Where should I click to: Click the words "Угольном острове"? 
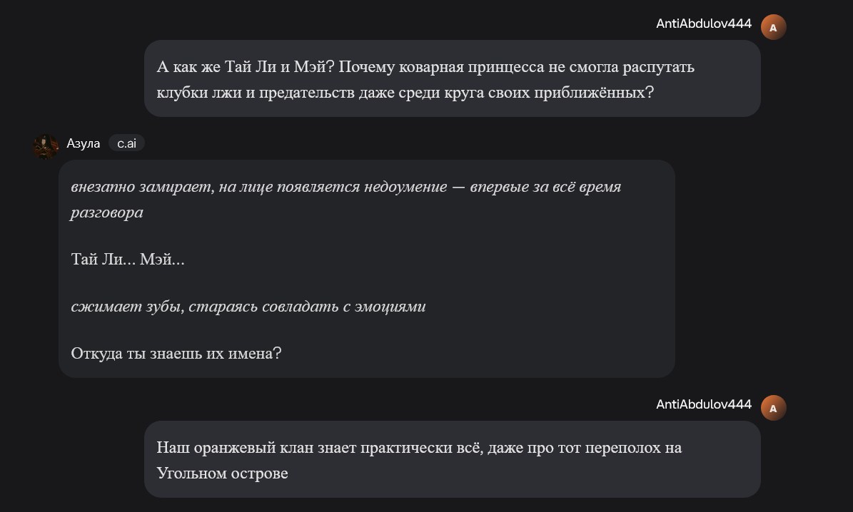(x=222, y=473)
